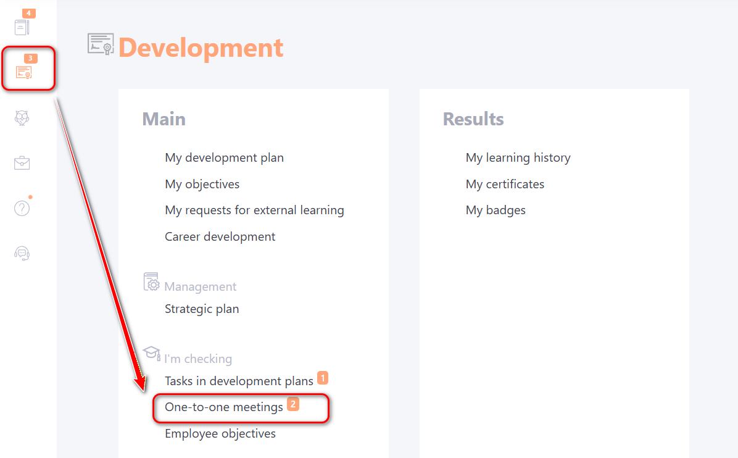This screenshot has height=458, width=738.
Task: Open My certificates
Action: [x=505, y=184]
